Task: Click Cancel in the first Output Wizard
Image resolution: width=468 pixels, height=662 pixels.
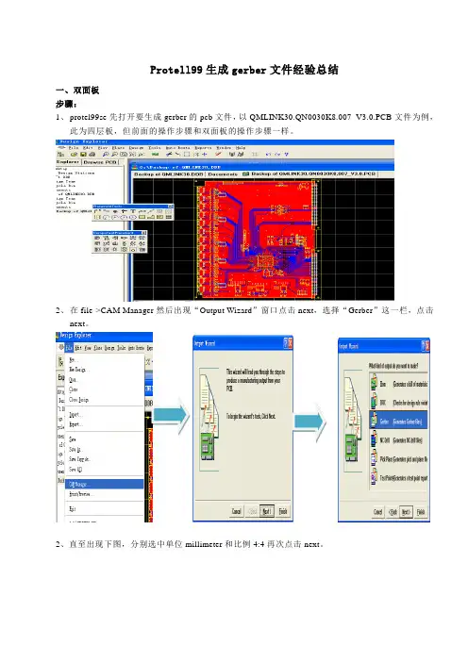Action: click(237, 511)
